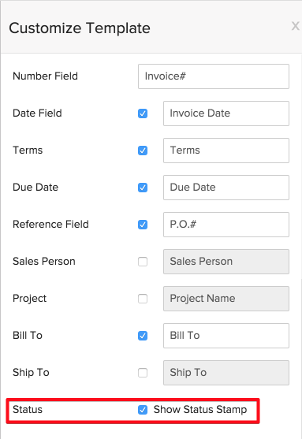Uncheck the Show Status Stamp checkbox
Viewport: 302px width, 439px height.
point(143,410)
